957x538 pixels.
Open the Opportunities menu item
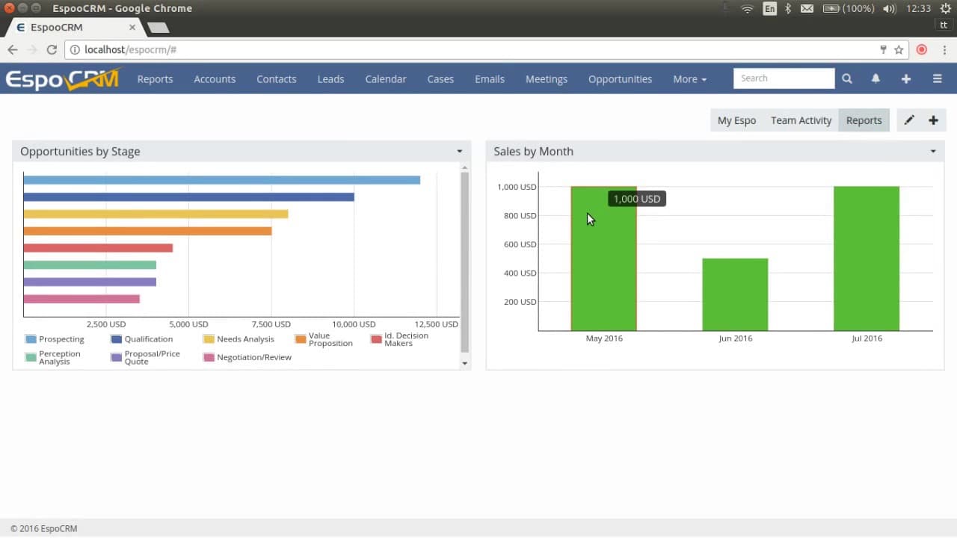click(620, 78)
